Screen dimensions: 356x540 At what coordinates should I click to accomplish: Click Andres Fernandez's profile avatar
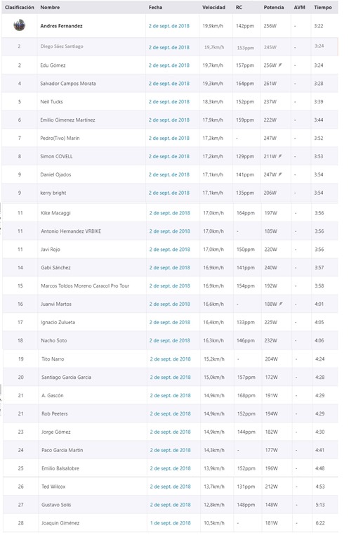[x=19, y=25]
